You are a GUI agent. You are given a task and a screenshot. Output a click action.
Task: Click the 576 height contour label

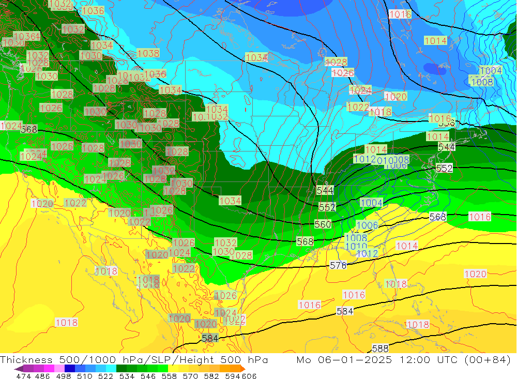pyautogui.click(x=338, y=265)
